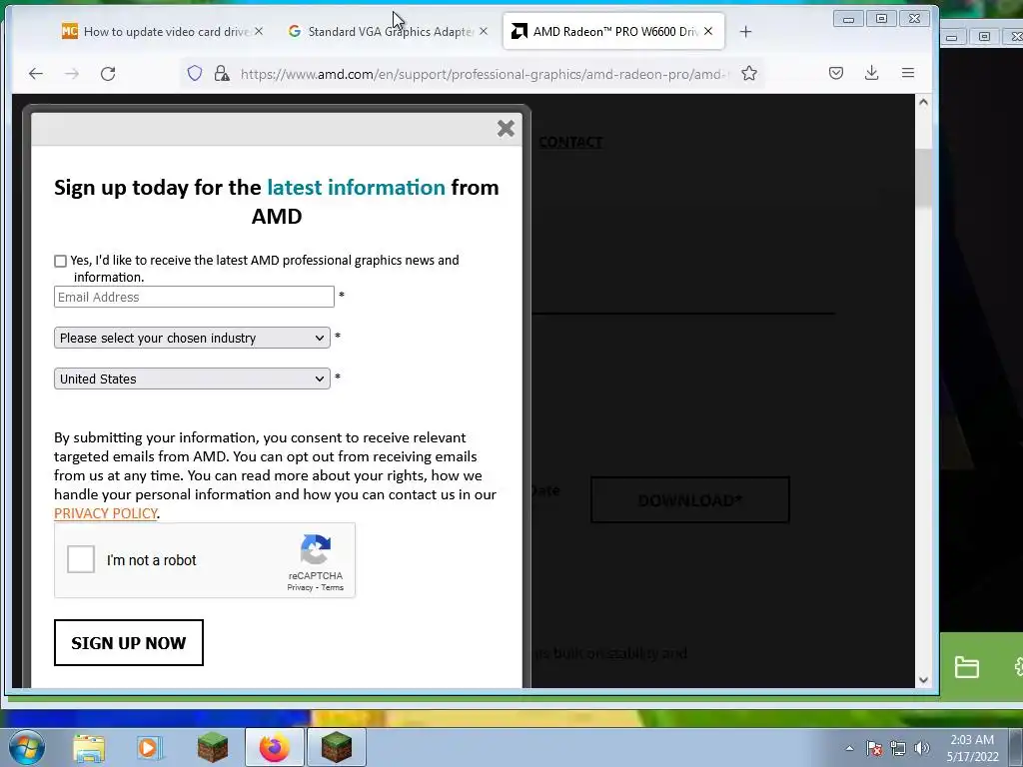Launch Windows Media Player from taskbar
This screenshot has width=1023, height=767.
[x=150, y=748]
